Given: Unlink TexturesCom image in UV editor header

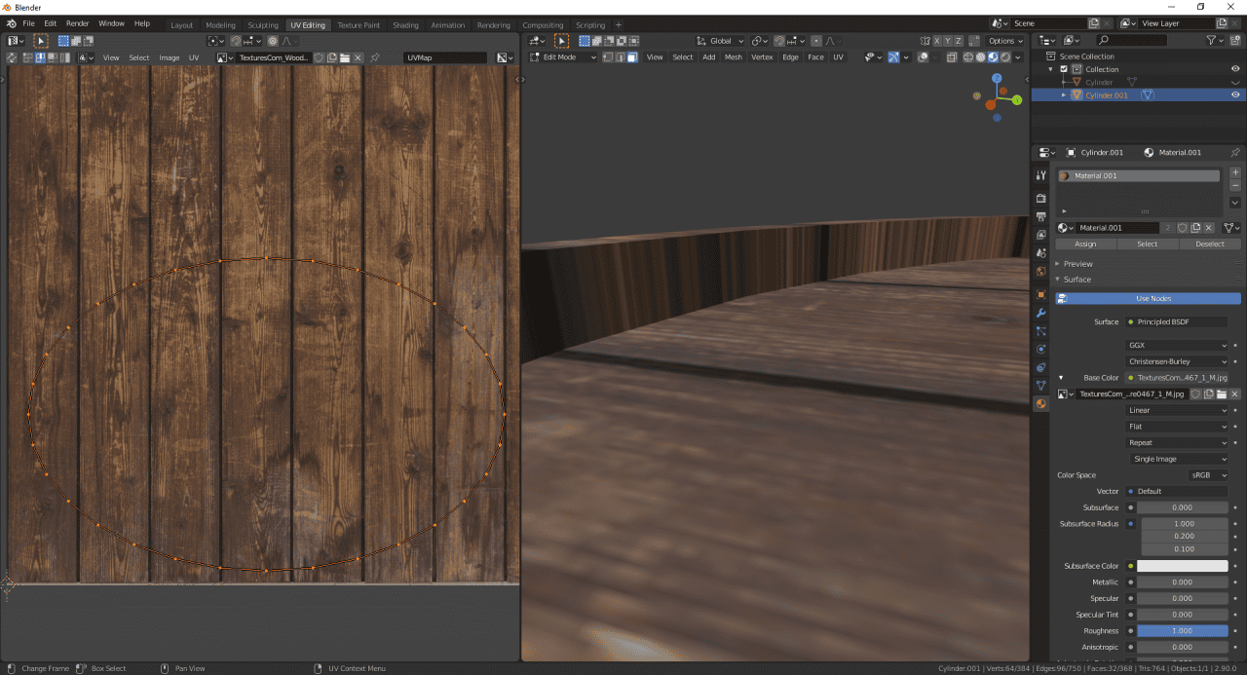Looking at the screenshot, I should [x=358, y=57].
